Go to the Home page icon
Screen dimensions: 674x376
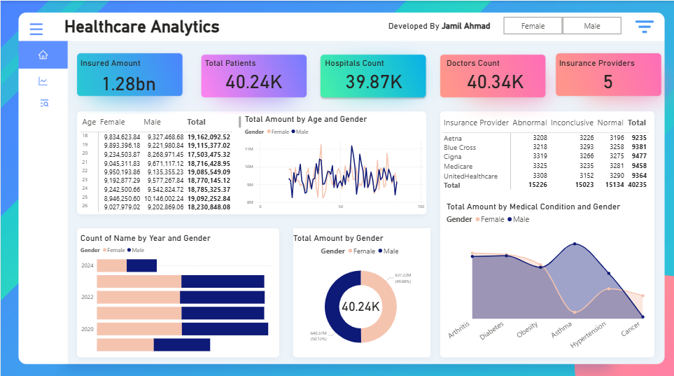tap(43, 55)
